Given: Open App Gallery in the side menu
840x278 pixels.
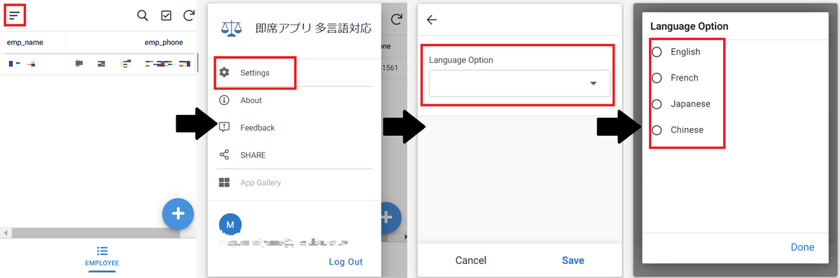Looking at the screenshot, I should click(x=260, y=183).
